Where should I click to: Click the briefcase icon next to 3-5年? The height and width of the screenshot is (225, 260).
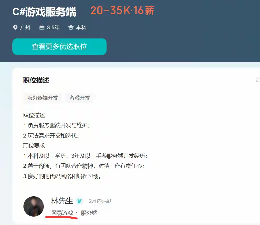(x=42, y=27)
